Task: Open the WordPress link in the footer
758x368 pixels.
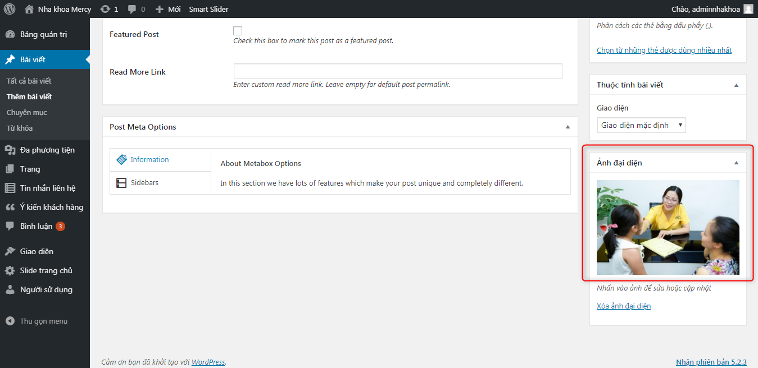Action: pyautogui.click(x=208, y=362)
